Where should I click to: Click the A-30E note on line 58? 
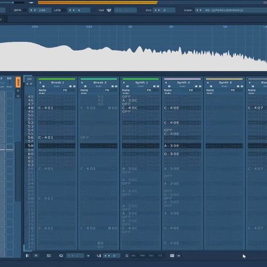[171, 146]
